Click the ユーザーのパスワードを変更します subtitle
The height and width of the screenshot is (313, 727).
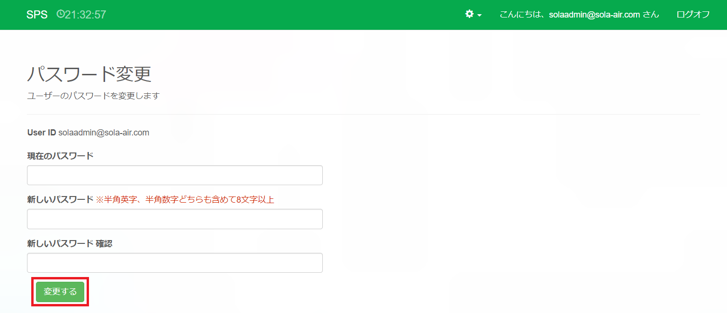[93, 96]
